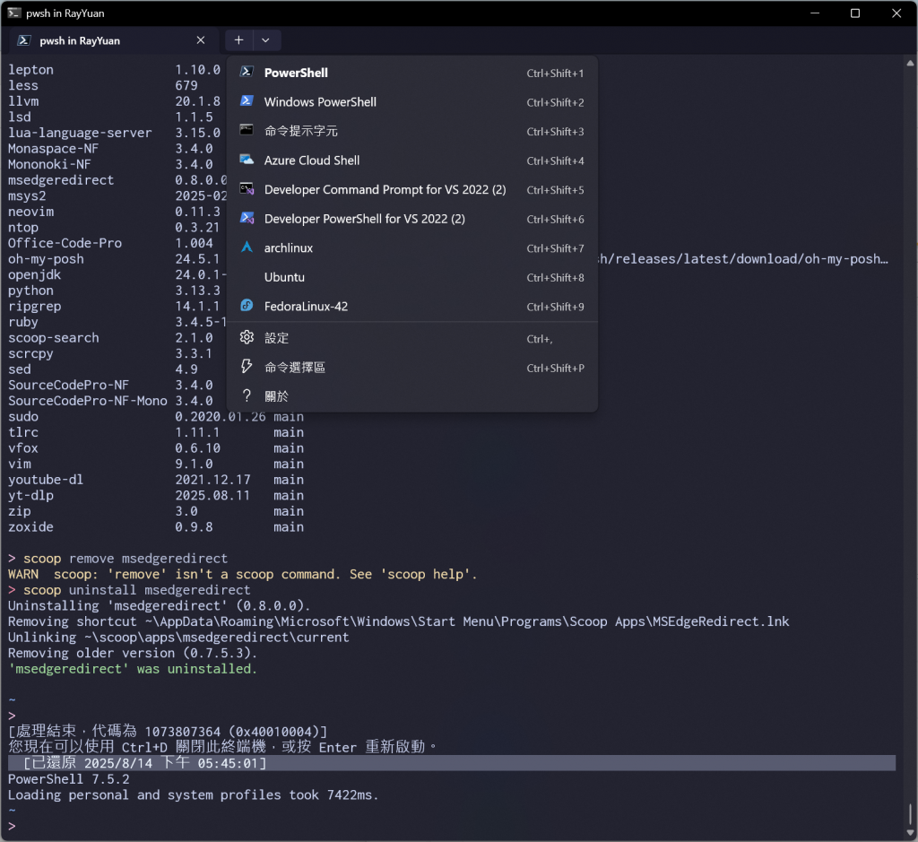The image size is (918, 842).
Task: Click the Azure Cloud Shell cloud icon
Action: click(x=247, y=160)
